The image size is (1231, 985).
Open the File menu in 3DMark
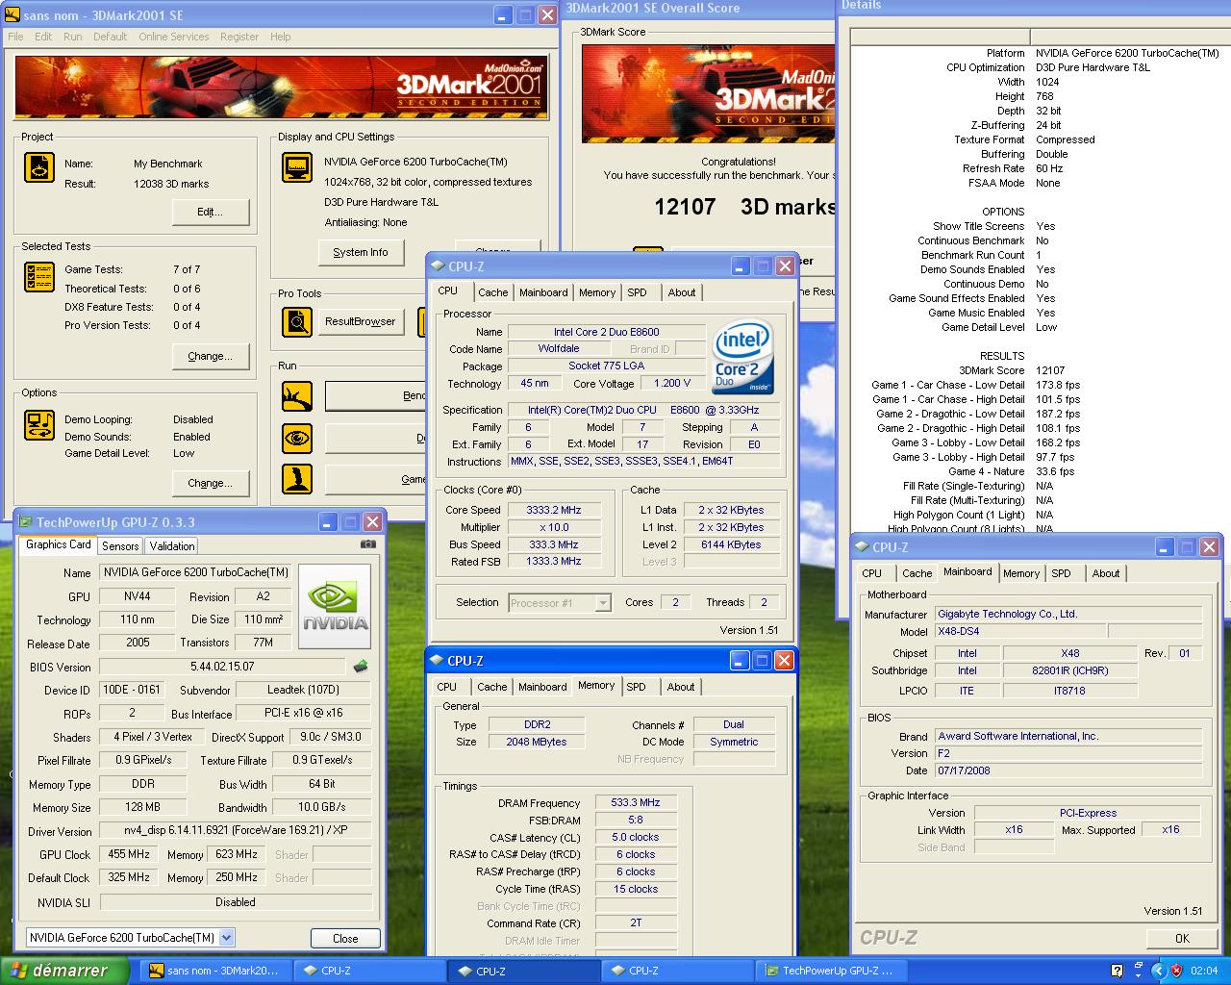(16, 37)
